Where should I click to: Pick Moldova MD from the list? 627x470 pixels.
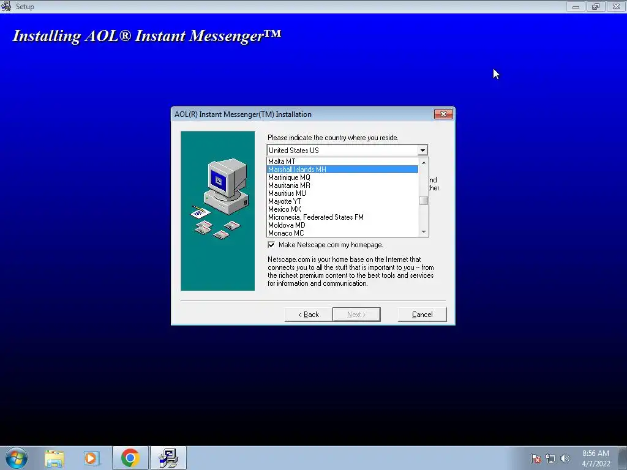coord(343,225)
